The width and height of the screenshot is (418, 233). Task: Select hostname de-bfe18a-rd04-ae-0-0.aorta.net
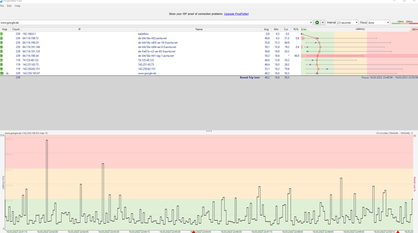click(x=157, y=47)
